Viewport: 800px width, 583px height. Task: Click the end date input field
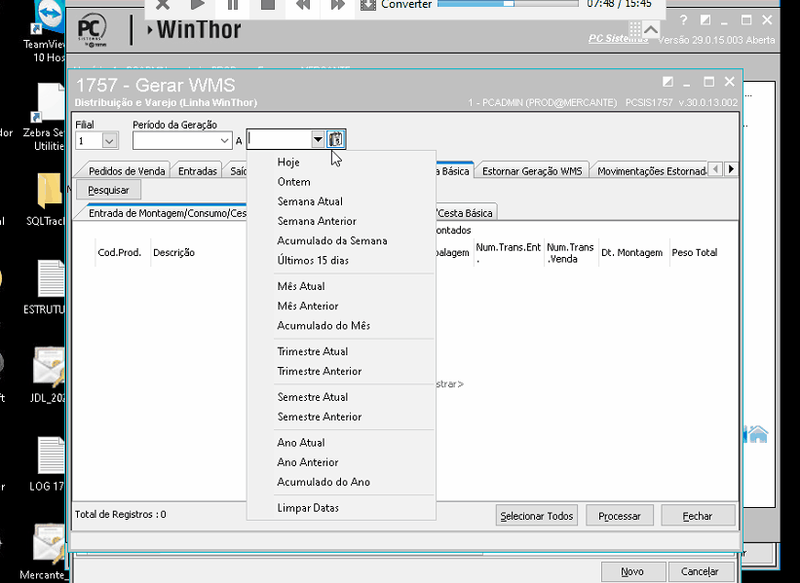279,139
